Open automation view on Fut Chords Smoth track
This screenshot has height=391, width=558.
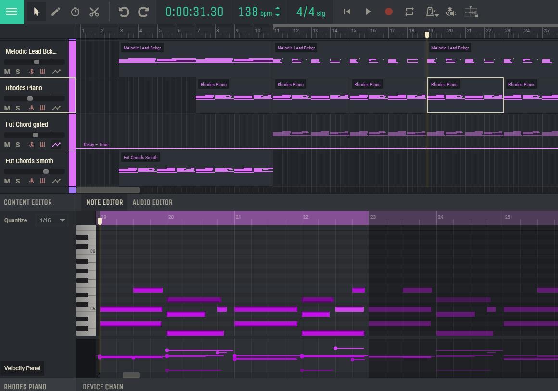coord(56,181)
